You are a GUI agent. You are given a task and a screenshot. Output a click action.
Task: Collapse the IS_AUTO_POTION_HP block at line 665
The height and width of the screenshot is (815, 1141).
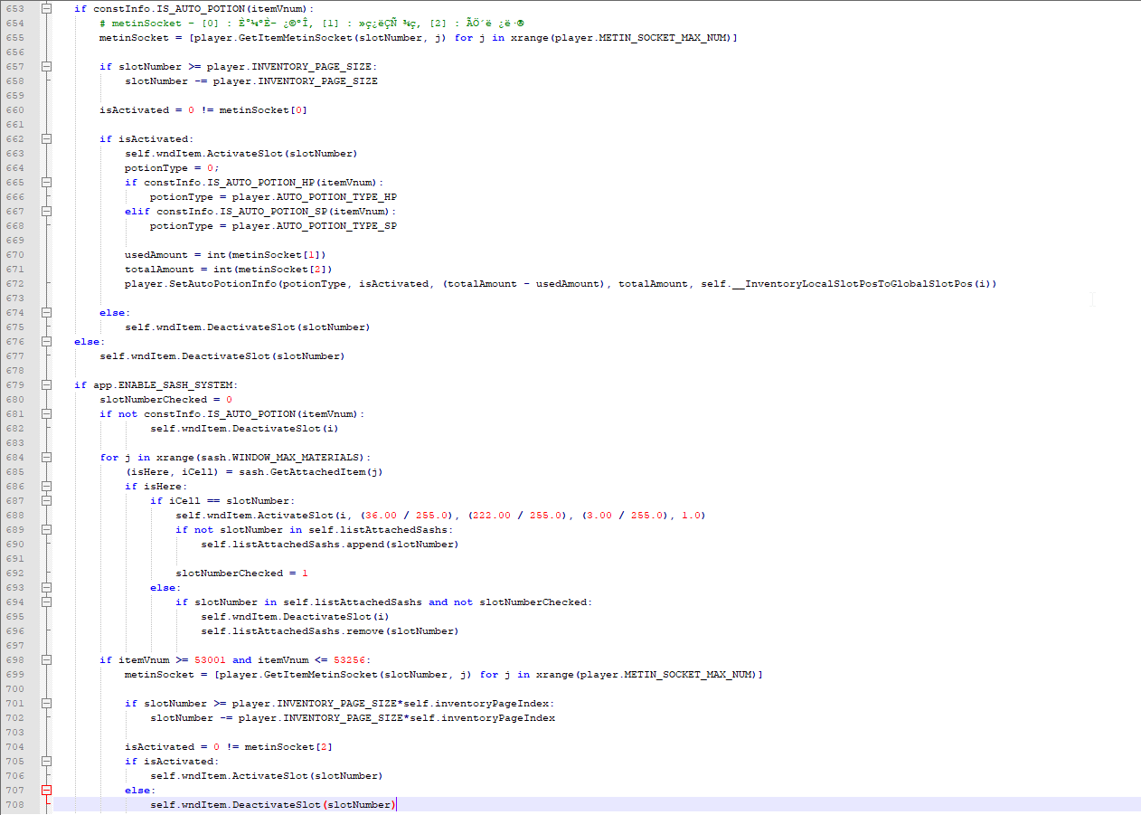(x=46, y=183)
